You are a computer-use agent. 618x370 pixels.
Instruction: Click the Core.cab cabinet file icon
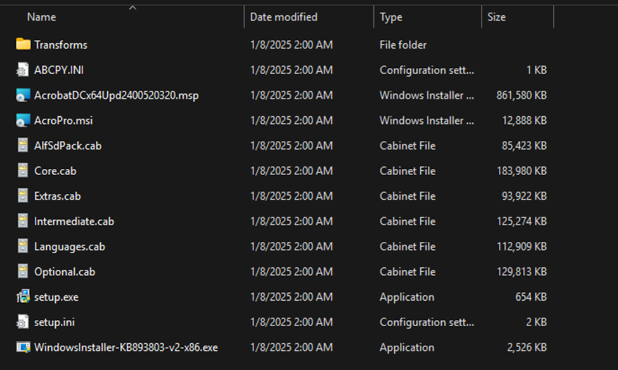tap(23, 171)
